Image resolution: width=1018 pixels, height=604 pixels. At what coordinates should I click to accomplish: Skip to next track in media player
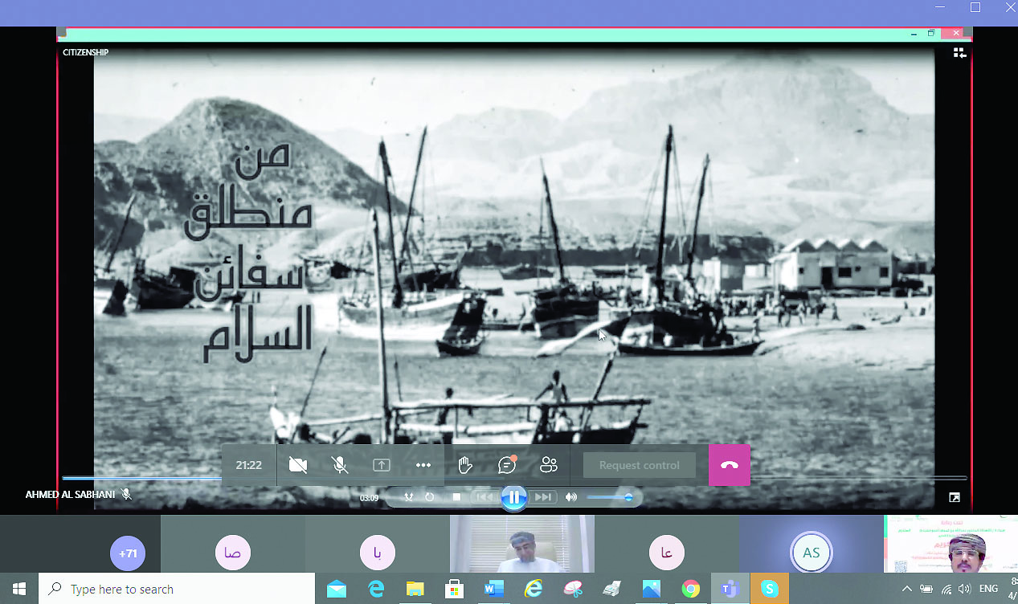coord(543,497)
